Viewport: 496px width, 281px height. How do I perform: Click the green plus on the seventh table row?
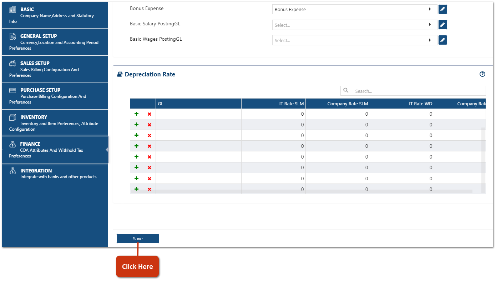point(136,179)
